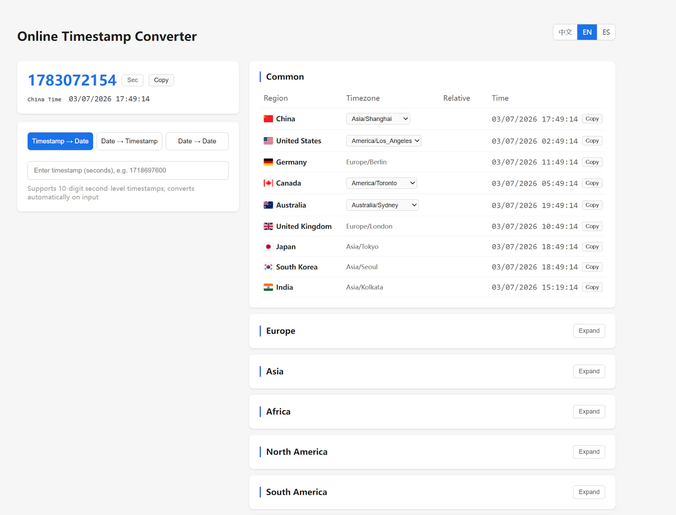Copy the current timestamp 1783072154
Image resolution: width=676 pixels, height=515 pixels.
(x=161, y=80)
